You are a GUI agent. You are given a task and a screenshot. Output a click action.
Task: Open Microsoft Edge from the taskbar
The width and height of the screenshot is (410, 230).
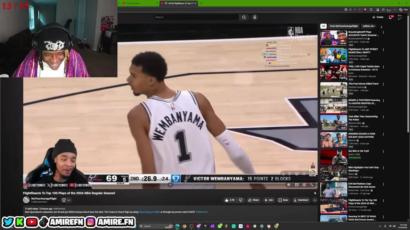177,226
